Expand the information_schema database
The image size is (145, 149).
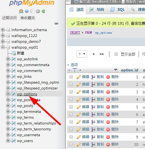point(3,30)
